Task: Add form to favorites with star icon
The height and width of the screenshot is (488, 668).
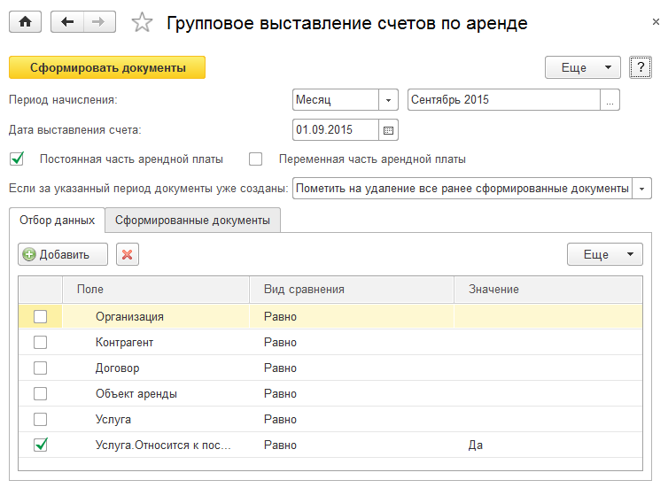Action: click(x=142, y=22)
